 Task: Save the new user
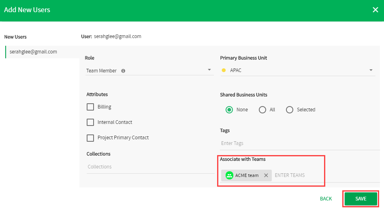[361, 198]
